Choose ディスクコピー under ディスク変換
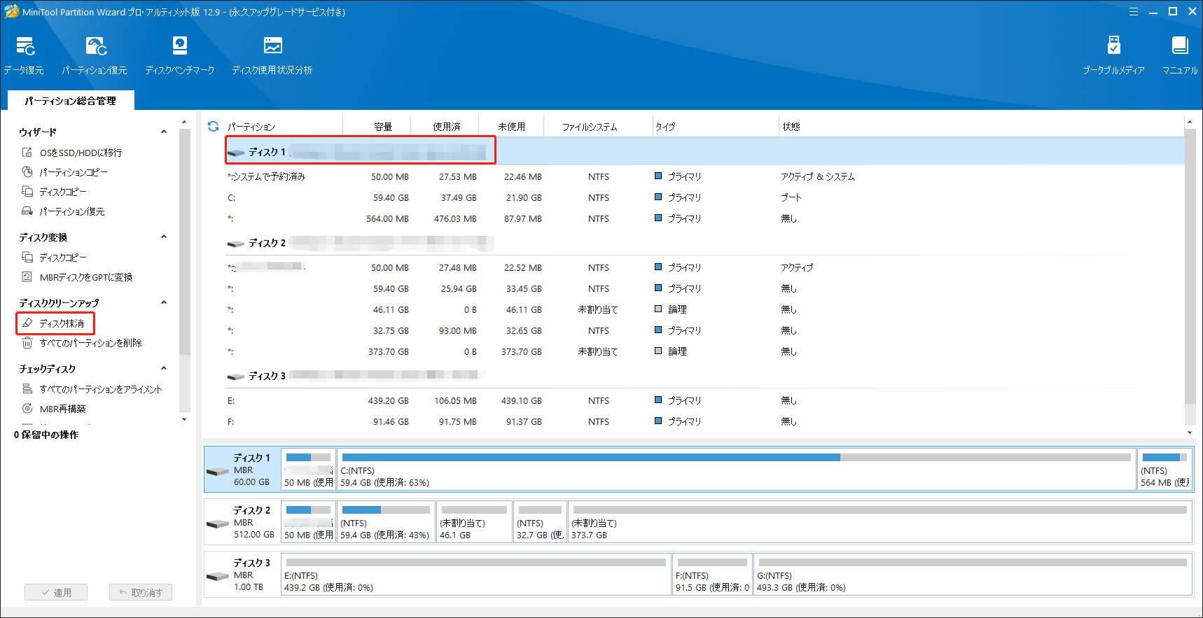This screenshot has width=1203, height=618. click(54, 258)
